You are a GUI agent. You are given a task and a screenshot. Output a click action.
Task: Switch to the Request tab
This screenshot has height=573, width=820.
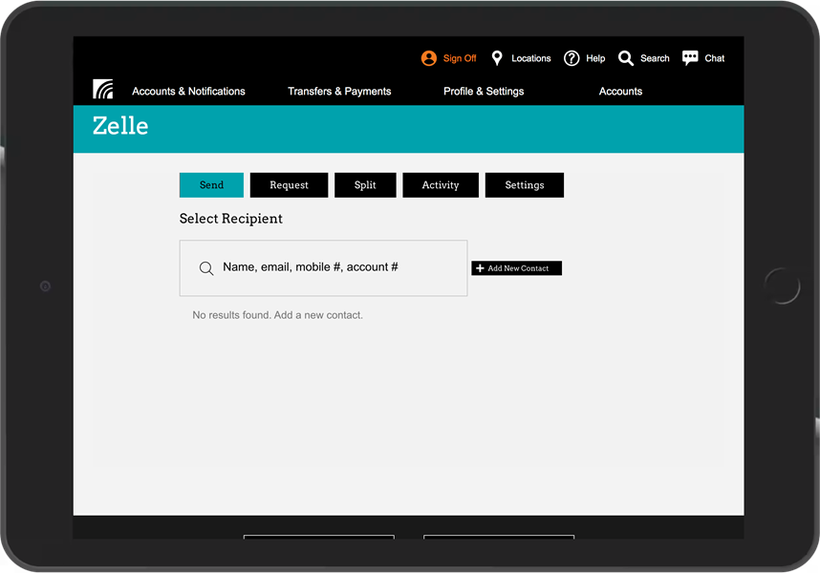coord(289,185)
